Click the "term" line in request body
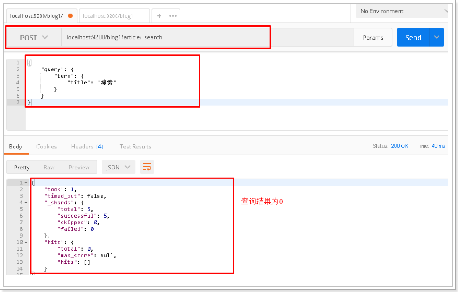Screen dimensions: 458x292 [x=69, y=76]
